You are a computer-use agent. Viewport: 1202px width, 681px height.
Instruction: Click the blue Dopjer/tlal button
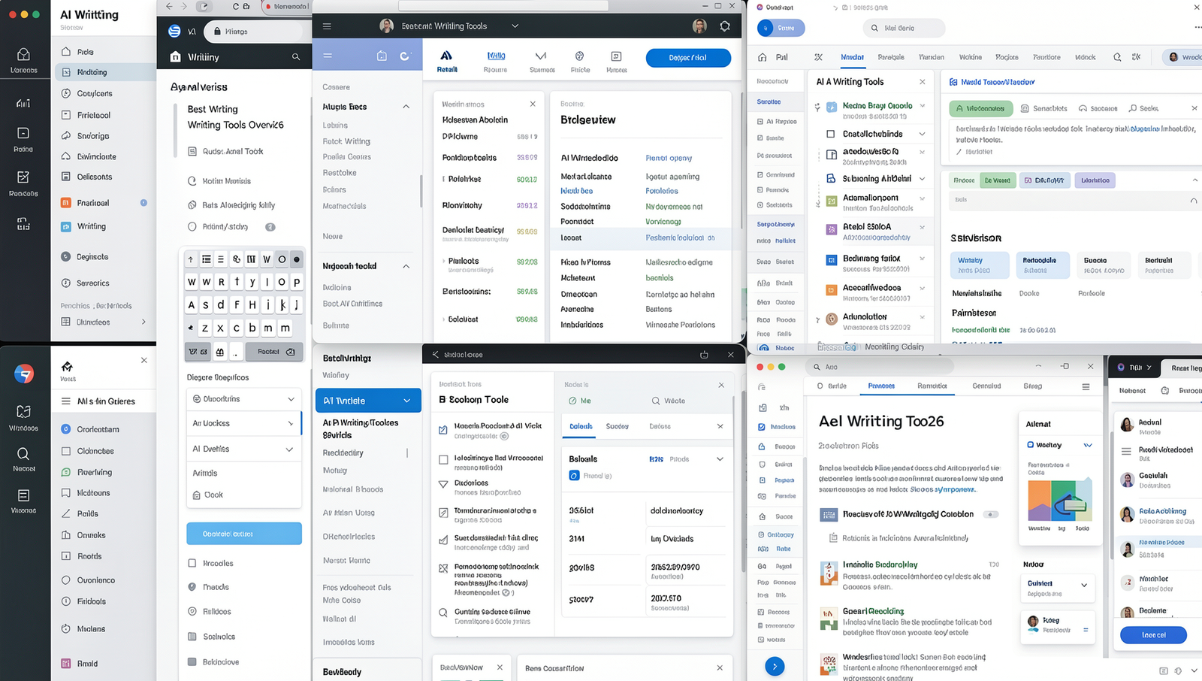pos(688,58)
